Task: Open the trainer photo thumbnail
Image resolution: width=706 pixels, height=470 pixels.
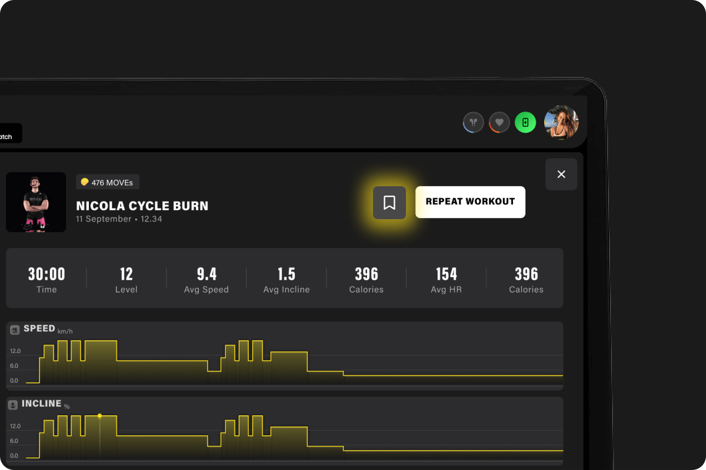Action: pos(36,202)
